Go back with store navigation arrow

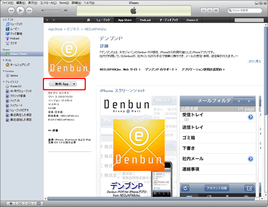[47, 20]
